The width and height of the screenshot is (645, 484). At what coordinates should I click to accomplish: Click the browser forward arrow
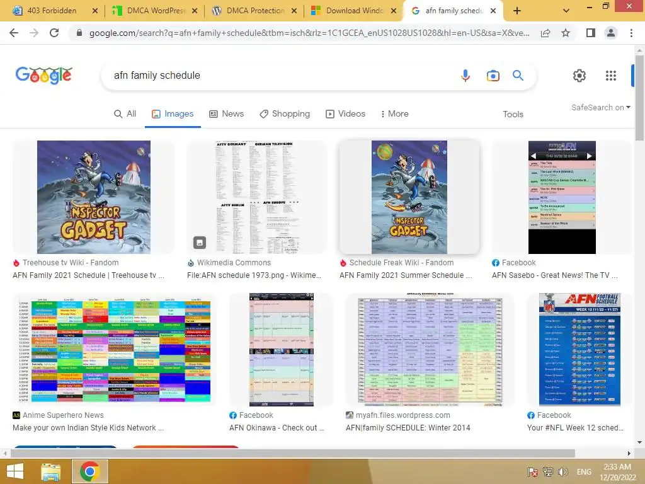coord(34,33)
